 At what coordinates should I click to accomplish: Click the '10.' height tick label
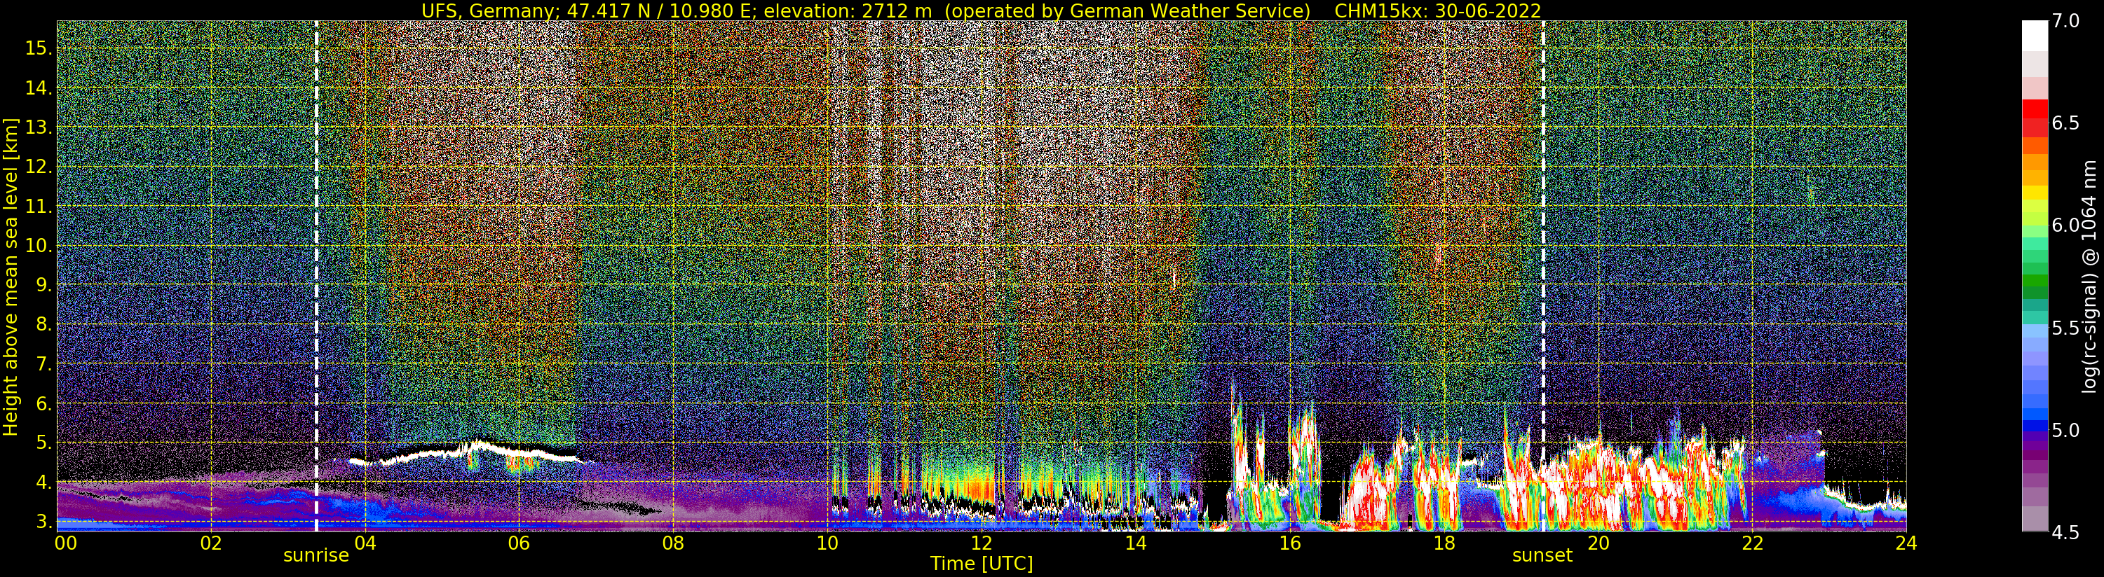point(39,246)
